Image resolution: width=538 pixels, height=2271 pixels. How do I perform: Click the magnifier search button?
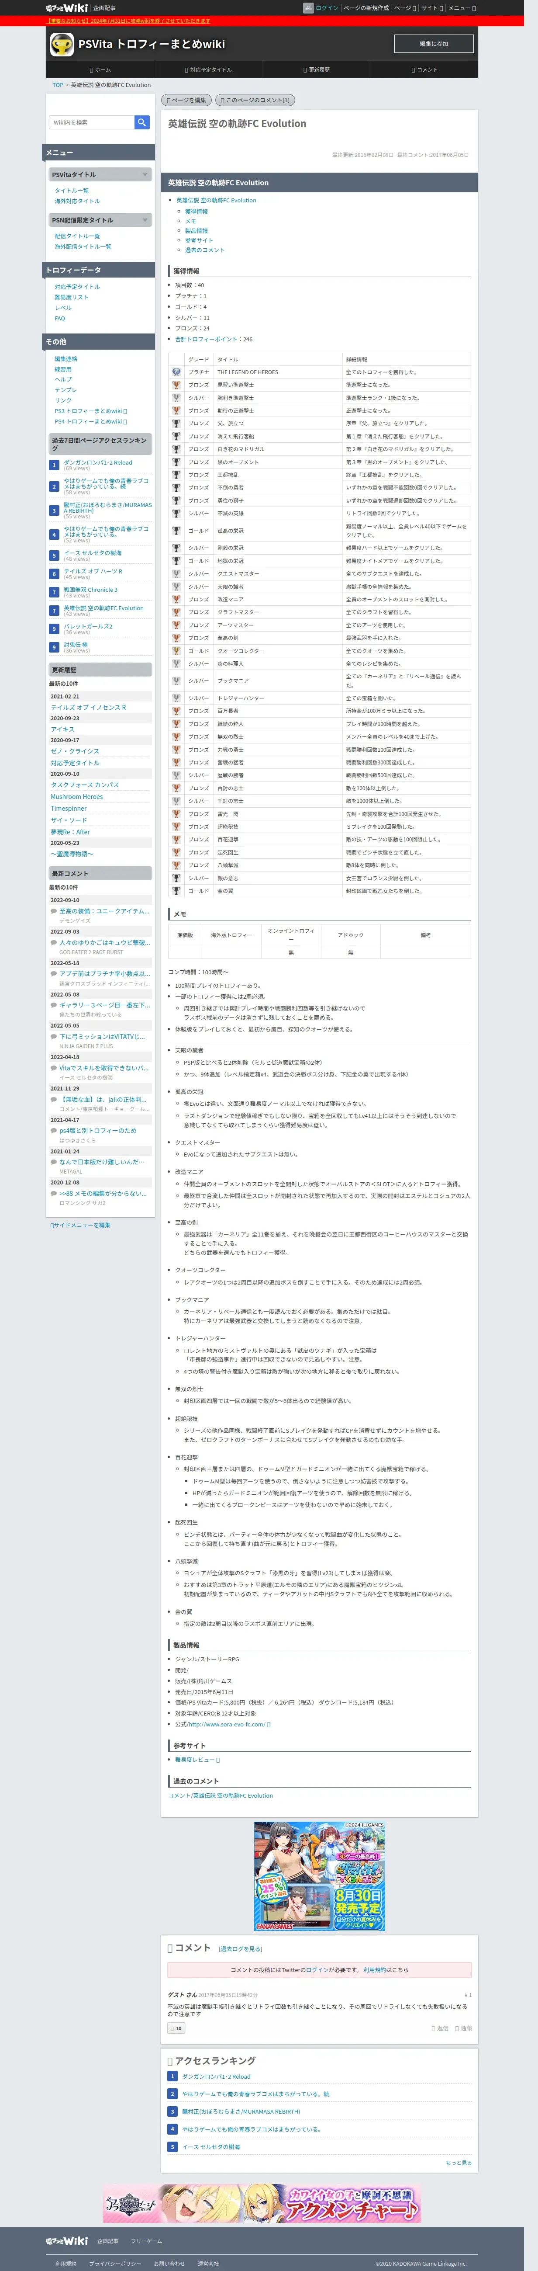pos(142,122)
